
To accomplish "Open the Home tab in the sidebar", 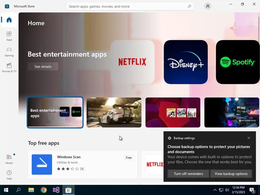I will (9, 20).
